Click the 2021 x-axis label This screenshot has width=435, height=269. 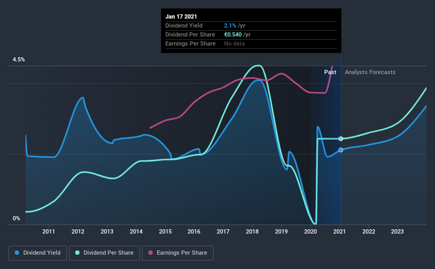pos(340,231)
